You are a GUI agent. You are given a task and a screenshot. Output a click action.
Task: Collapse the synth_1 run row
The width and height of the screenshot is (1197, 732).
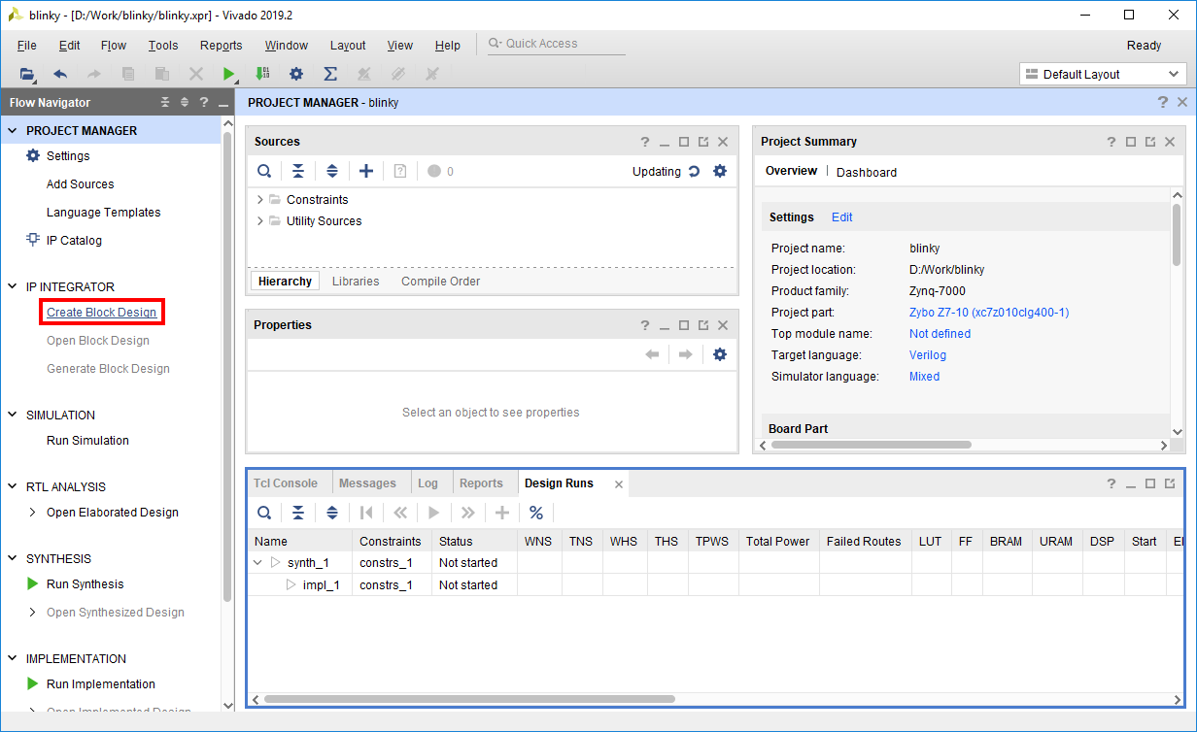tap(257, 563)
